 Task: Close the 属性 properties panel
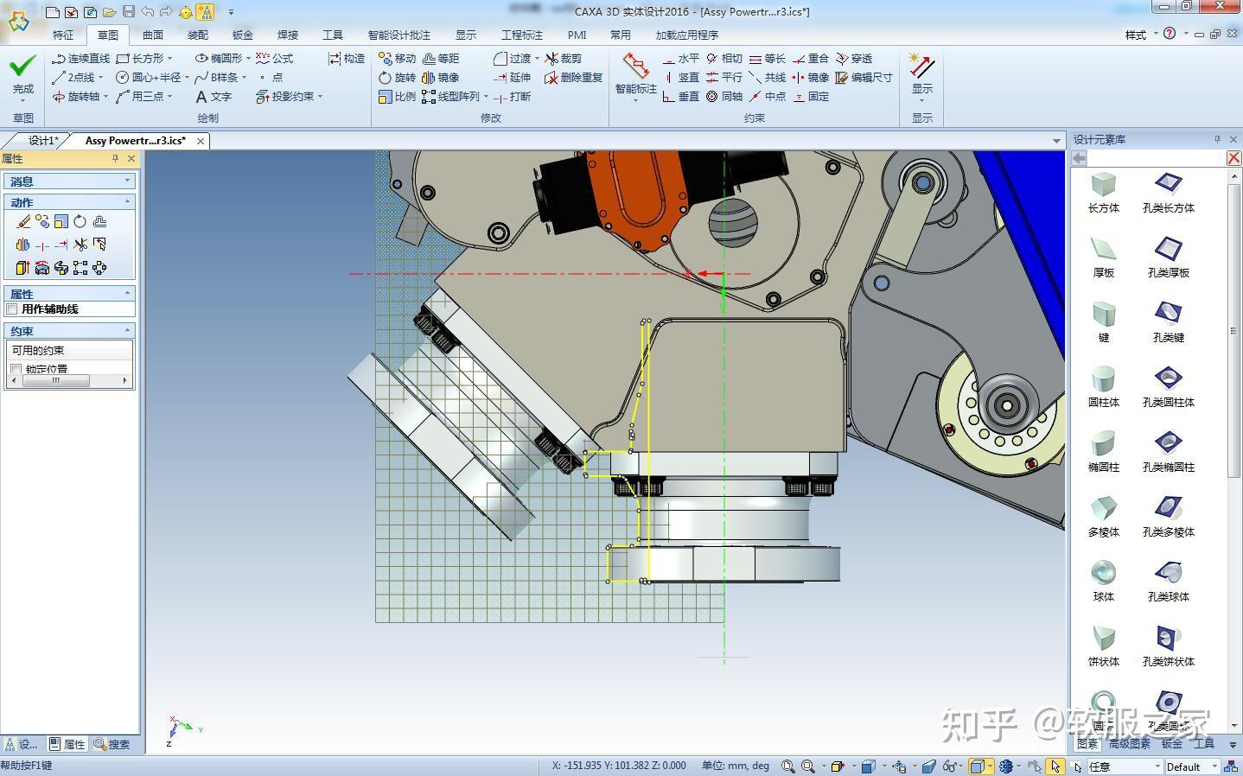pyautogui.click(x=131, y=158)
